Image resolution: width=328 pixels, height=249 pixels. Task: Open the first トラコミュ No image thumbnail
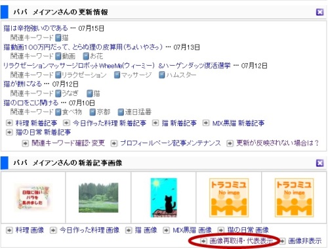point(229,198)
